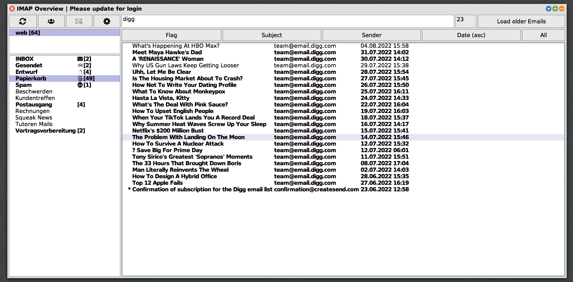Click the blue down-arrow window icon
Screen dimensions: 573x282
click(x=549, y=9)
